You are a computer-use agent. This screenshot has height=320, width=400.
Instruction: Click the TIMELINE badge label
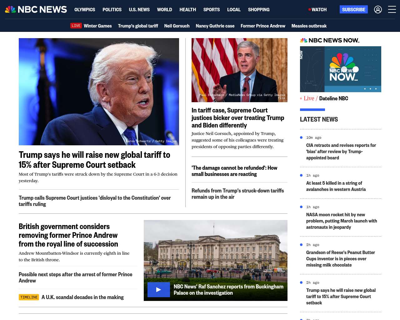(x=29, y=297)
